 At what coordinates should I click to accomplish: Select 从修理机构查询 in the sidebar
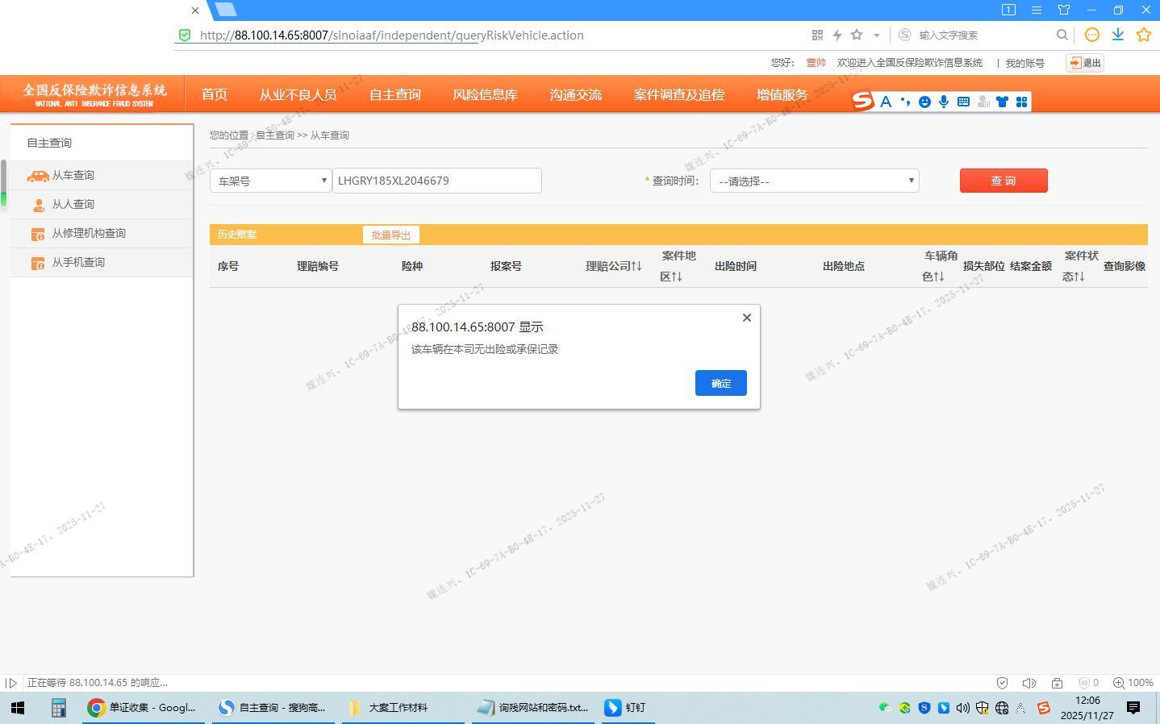pos(89,233)
